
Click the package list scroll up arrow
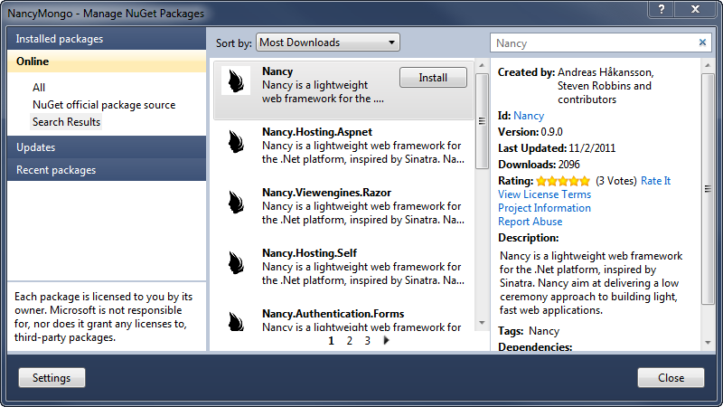coord(482,65)
